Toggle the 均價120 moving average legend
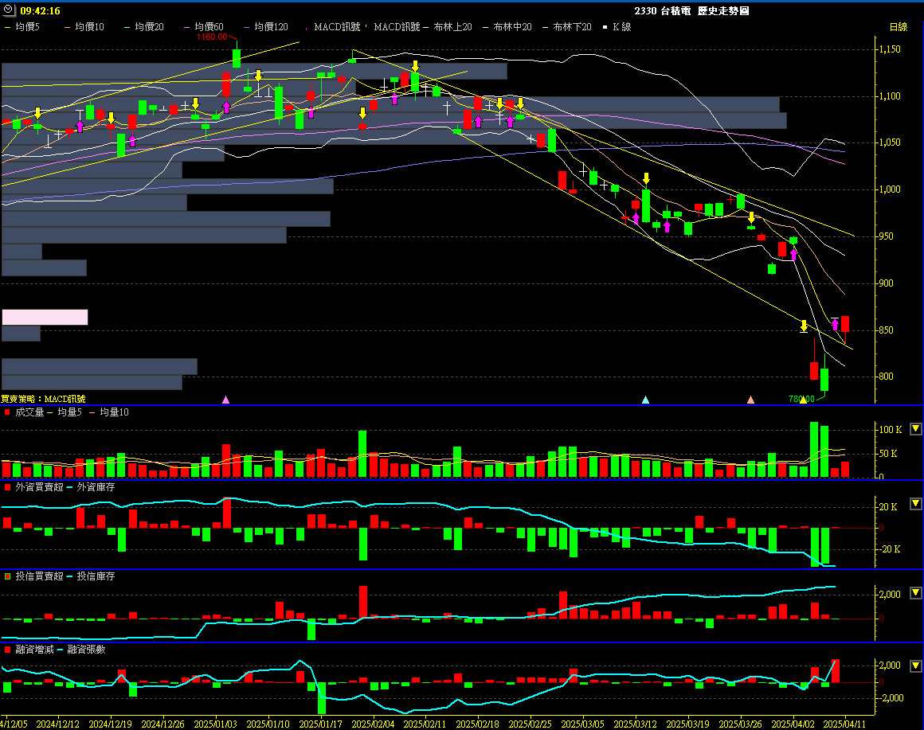This screenshot has width=924, height=730. [x=266, y=27]
